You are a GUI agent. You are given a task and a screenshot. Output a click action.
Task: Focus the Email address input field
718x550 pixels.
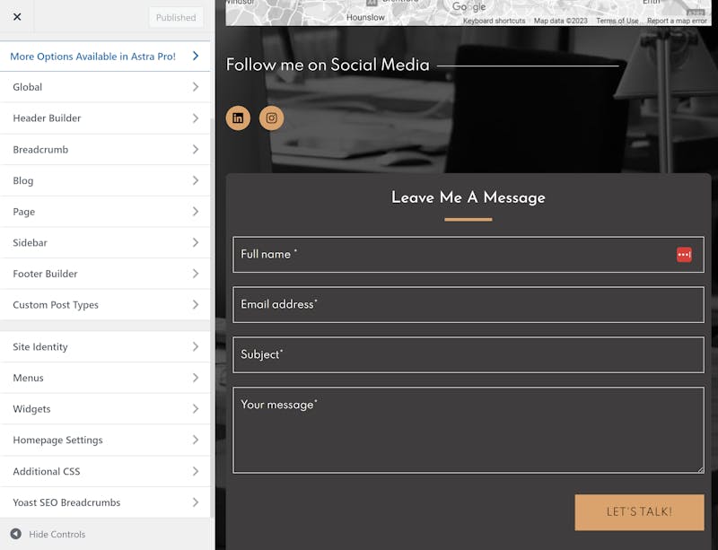click(468, 304)
